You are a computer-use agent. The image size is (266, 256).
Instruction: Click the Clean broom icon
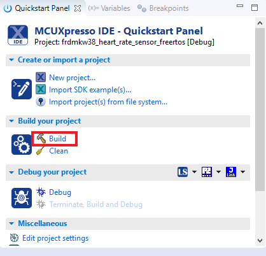[40, 150]
